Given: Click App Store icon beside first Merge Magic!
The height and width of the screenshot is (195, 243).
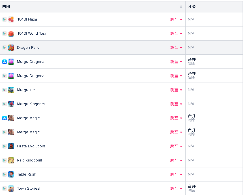Looking at the screenshot, I should click(x=5, y=118).
